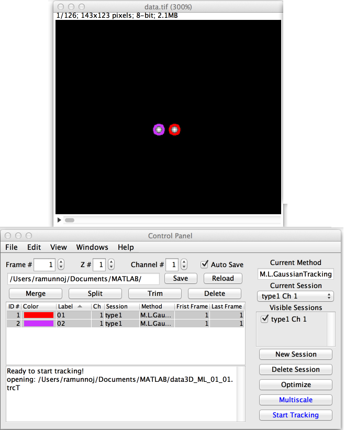Click the Frame # stepper arrows

[x=61, y=264]
